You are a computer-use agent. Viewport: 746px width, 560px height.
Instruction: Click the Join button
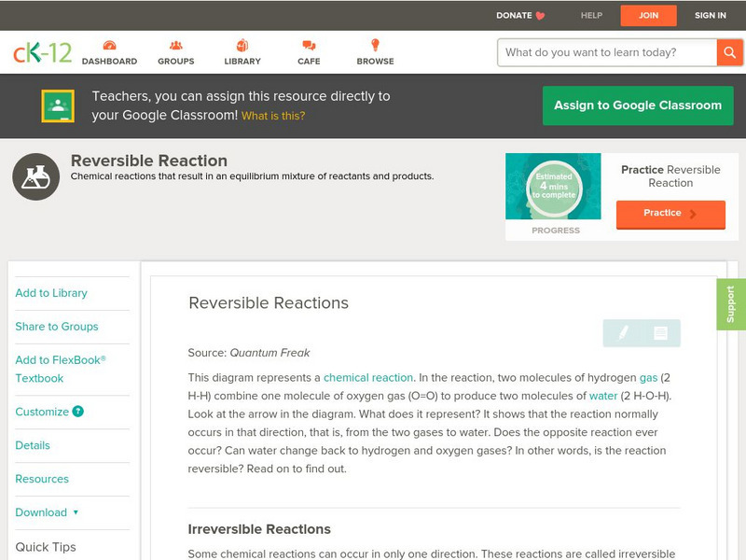(x=648, y=16)
